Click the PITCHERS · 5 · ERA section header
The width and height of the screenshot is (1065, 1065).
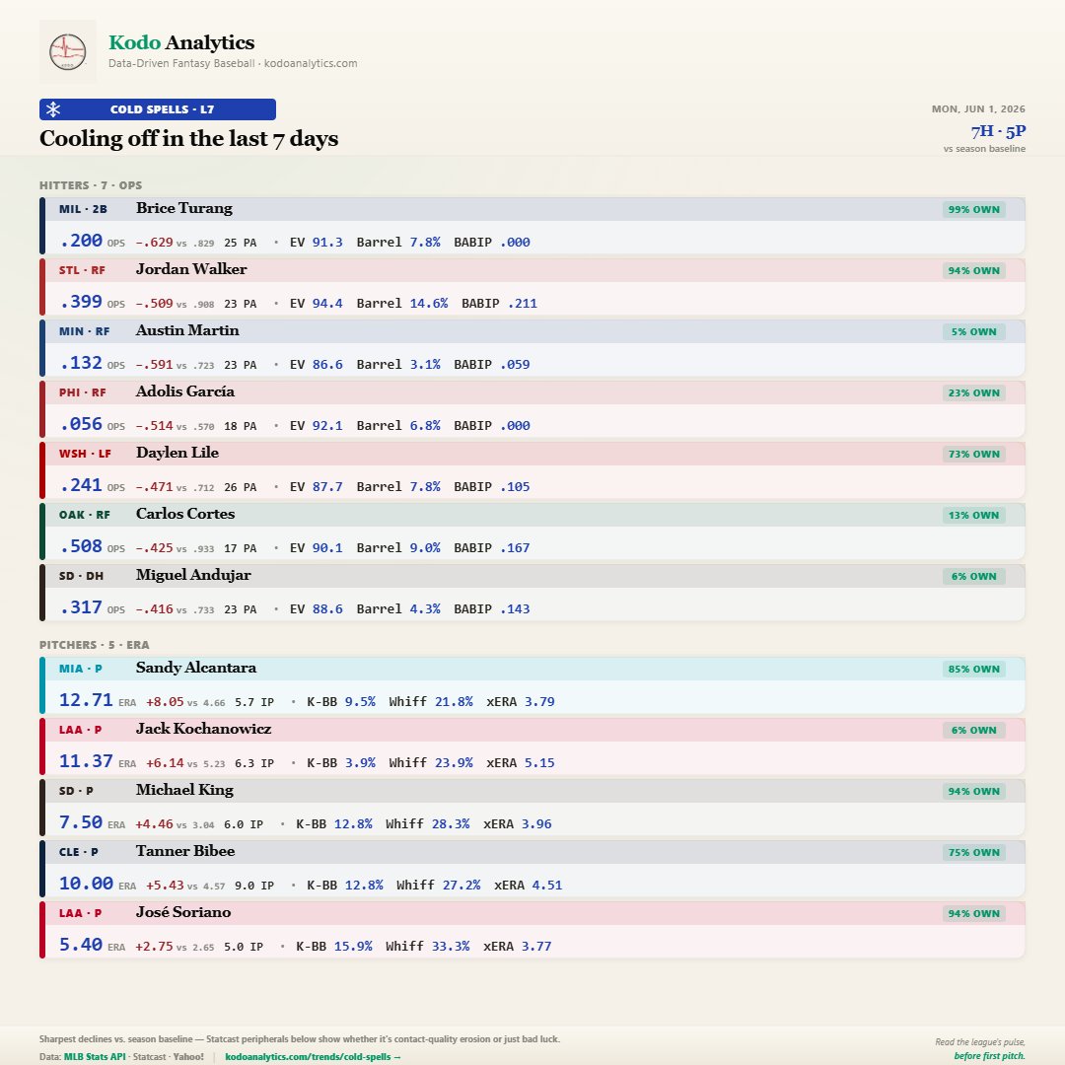95,645
